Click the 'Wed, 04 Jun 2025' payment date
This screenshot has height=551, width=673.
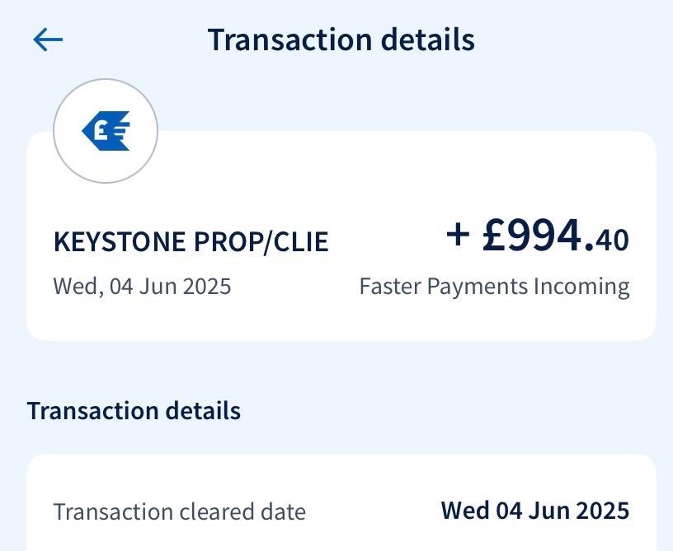pyautogui.click(x=142, y=286)
